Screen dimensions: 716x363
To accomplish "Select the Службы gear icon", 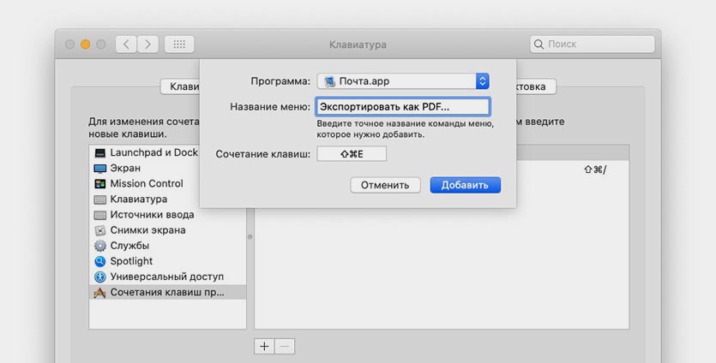I will pos(100,246).
